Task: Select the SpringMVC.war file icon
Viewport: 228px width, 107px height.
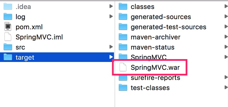Action: pos(123,67)
